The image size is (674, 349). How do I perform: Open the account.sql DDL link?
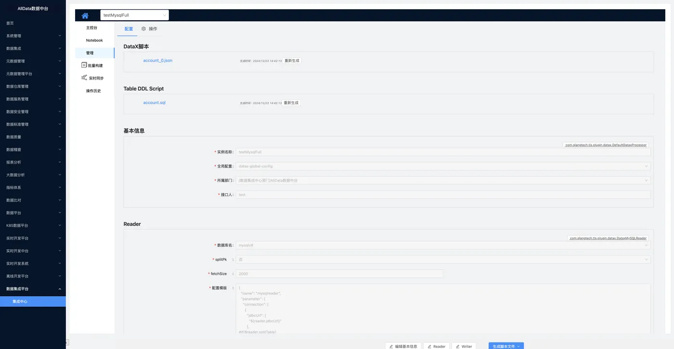(154, 103)
